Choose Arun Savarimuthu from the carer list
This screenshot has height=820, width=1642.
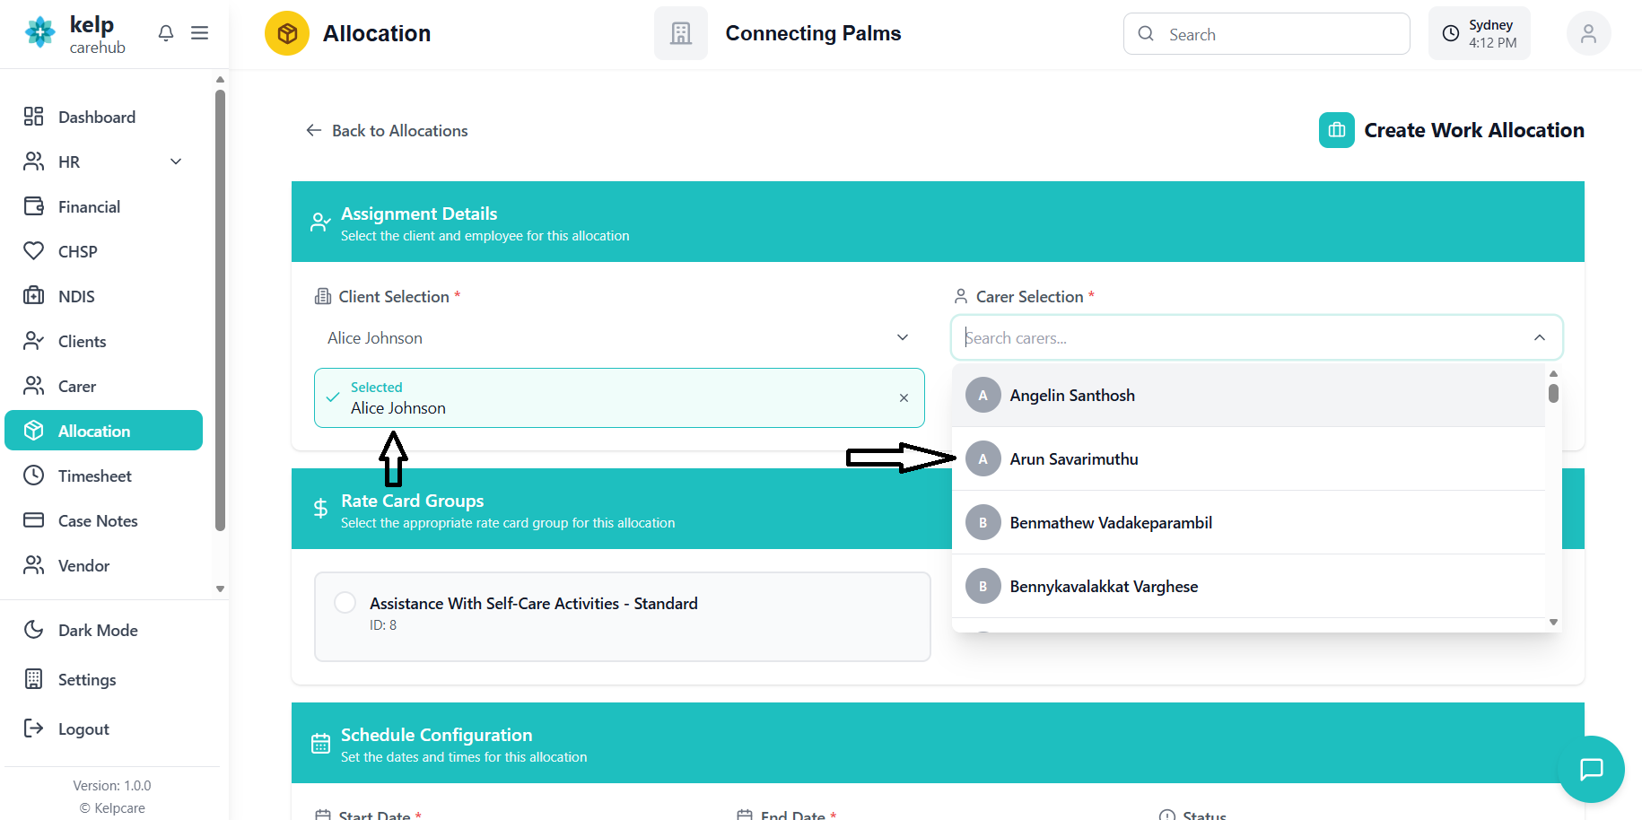(x=1073, y=459)
